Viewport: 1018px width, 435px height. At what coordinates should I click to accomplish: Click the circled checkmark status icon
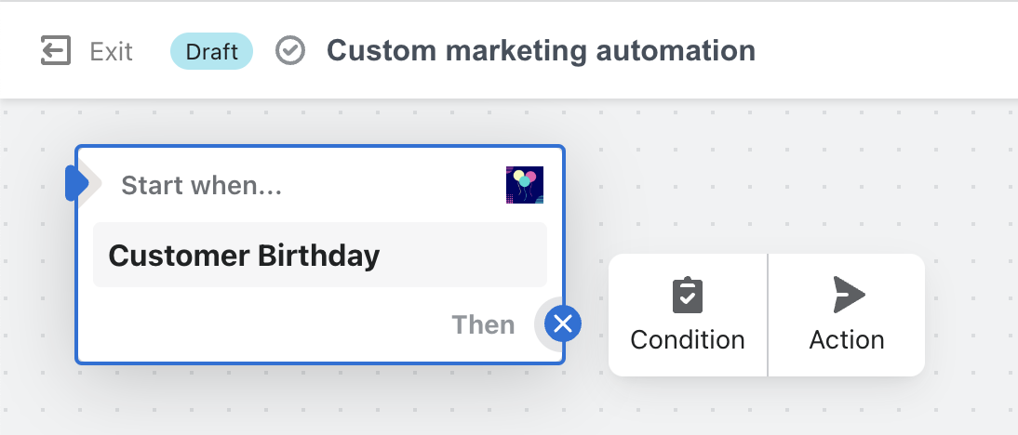tap(290, 51)
